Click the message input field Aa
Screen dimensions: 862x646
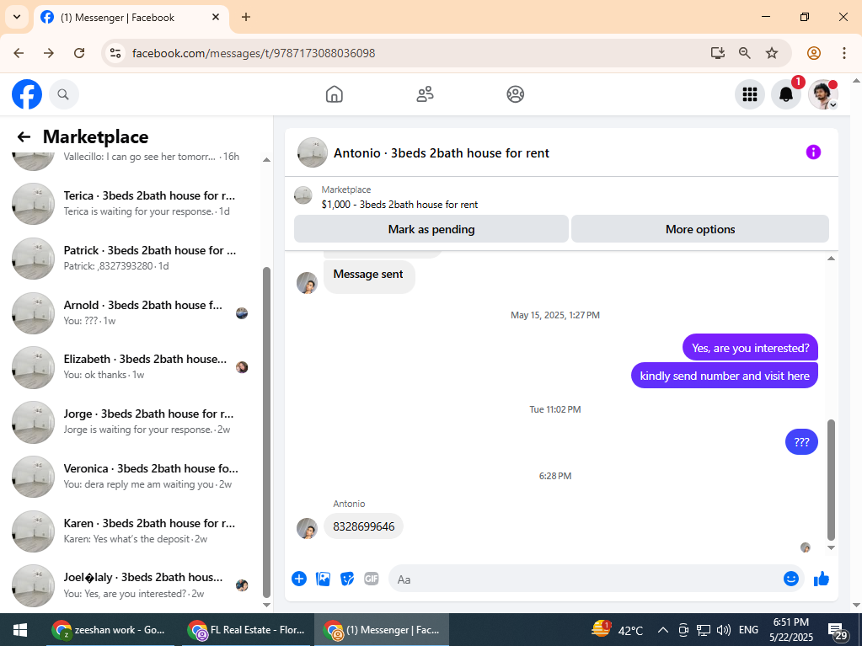pyautogui.click(x=584, y=579)
